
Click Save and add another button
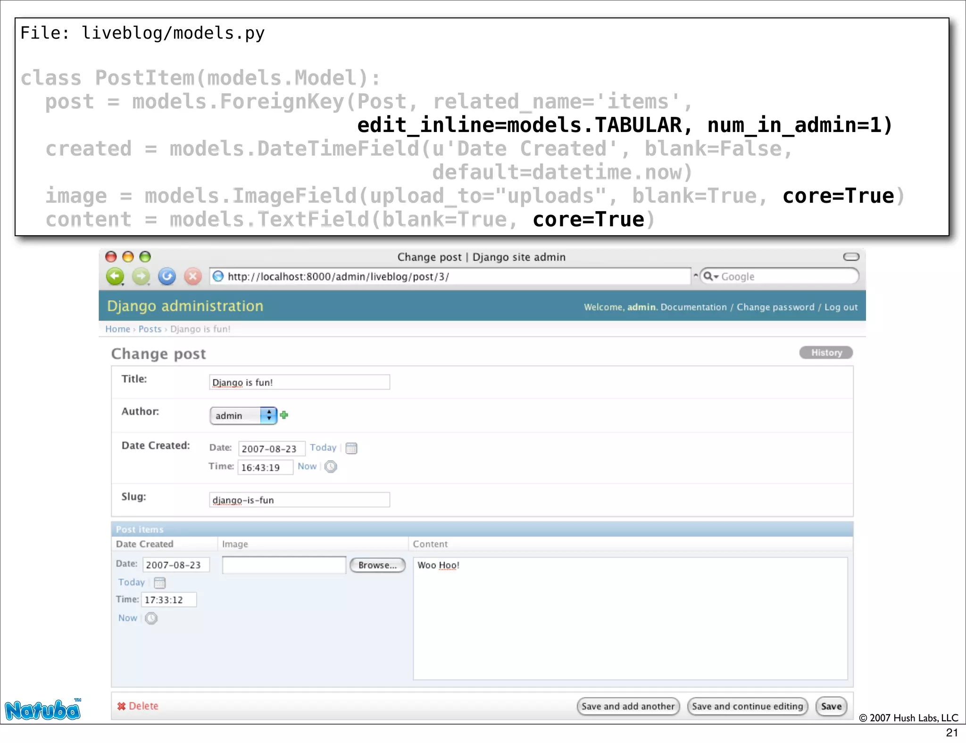628,706
